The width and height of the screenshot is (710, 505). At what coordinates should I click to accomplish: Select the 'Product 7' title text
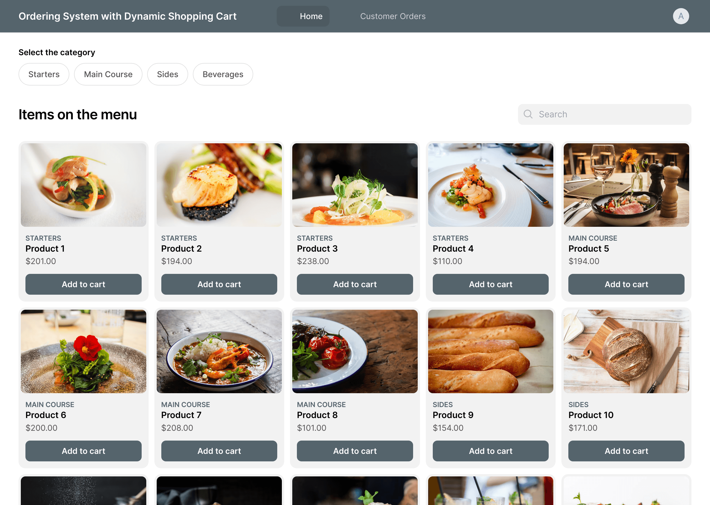pos(181,415)
